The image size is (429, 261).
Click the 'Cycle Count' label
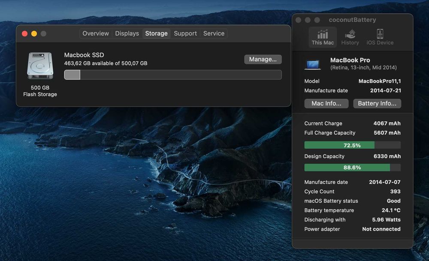coord(319,191)
